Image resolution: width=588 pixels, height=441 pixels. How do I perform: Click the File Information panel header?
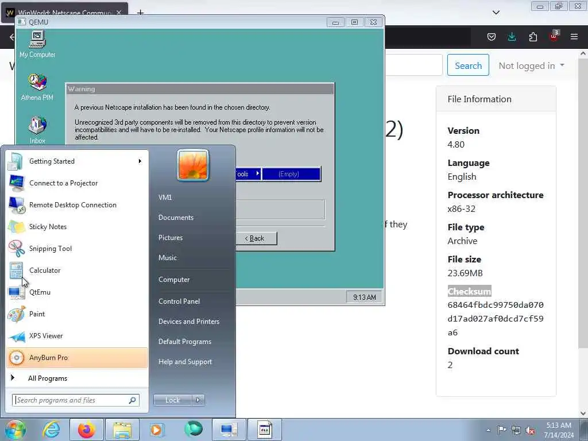(496, 99)
